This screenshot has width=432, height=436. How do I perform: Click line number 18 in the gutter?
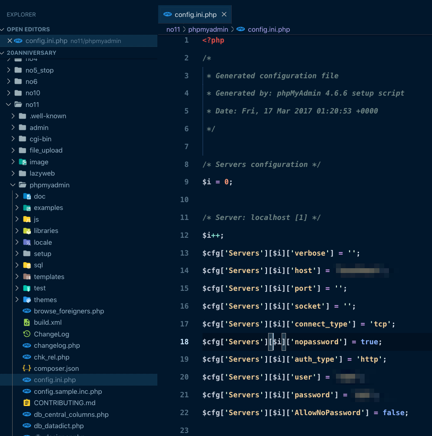[184, 342]
